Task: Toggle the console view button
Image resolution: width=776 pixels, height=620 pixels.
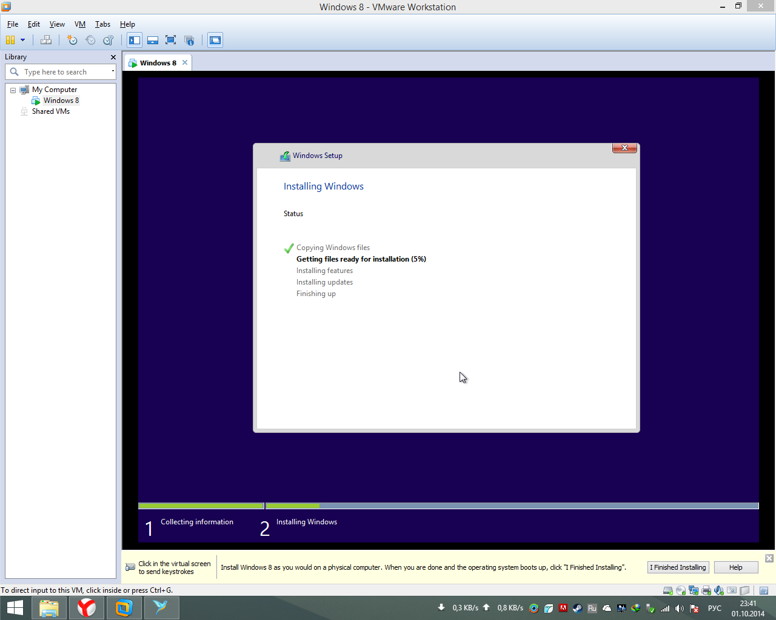Action: [x=215, y=40]
